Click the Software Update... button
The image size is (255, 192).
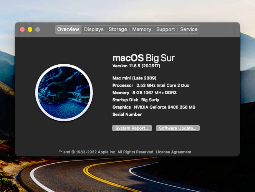pyautogui.click(x=178, y=128)
